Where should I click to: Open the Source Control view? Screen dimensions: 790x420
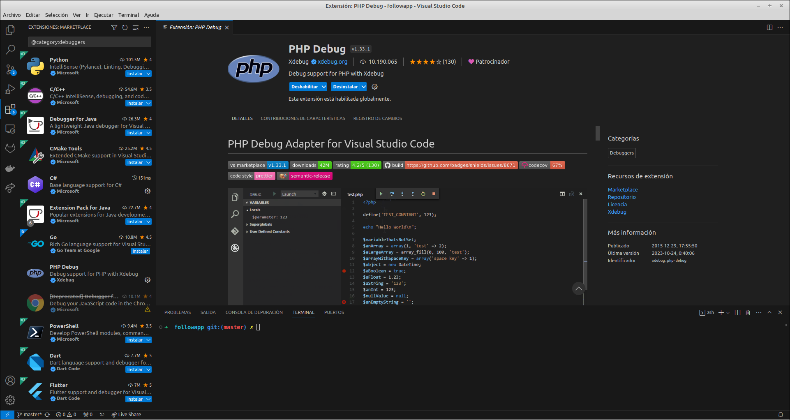(x=10, y=69)
